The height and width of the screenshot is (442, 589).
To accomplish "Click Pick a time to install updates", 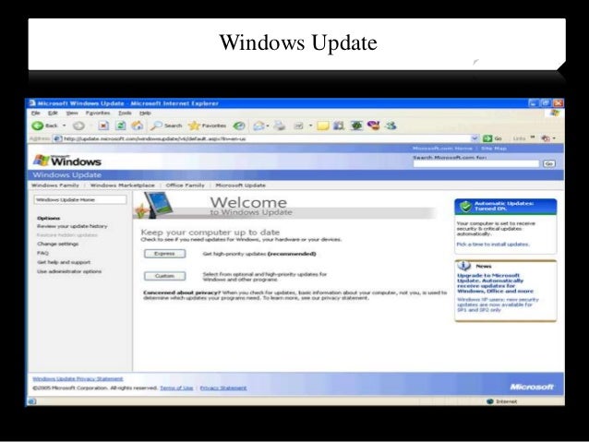I will (x=493, y=245).
